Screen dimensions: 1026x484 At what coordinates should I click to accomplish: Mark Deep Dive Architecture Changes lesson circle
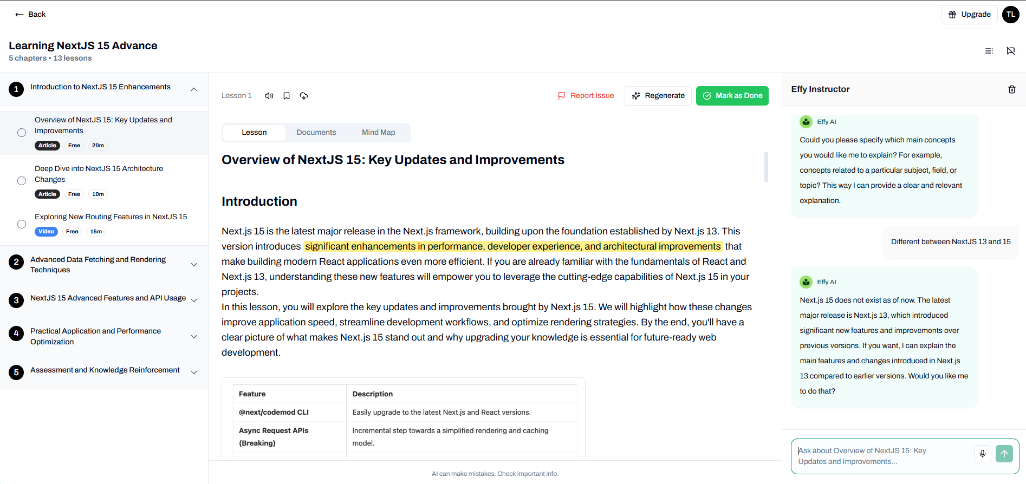tap(22, 181)
